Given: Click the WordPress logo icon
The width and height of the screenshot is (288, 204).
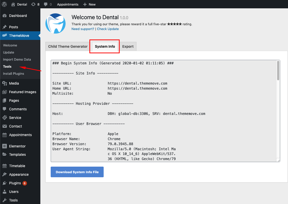Looking at the screenshot, I should tap(4, 4).
